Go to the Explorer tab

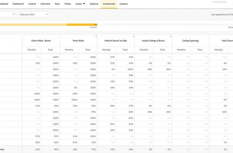[94, 4]
